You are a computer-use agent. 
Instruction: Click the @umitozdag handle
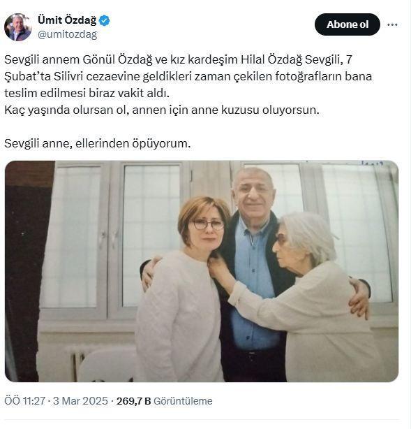[x=67, y=34]
